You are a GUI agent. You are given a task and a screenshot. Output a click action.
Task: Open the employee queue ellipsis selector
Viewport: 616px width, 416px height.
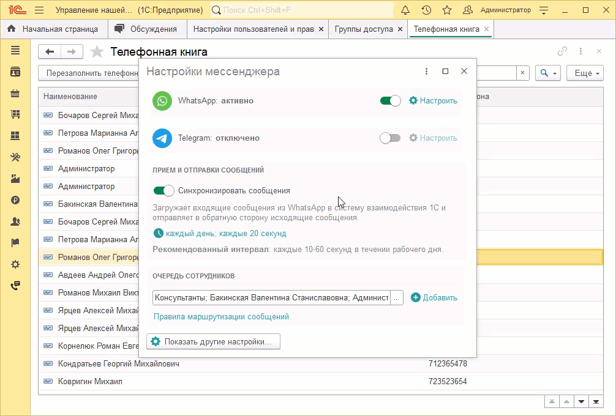[396, 298]
